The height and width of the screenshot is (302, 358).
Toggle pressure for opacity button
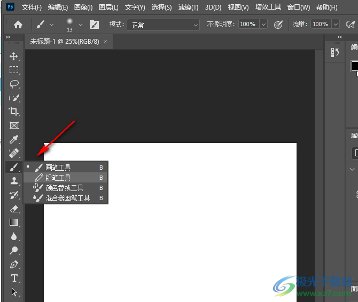(278, 25)
